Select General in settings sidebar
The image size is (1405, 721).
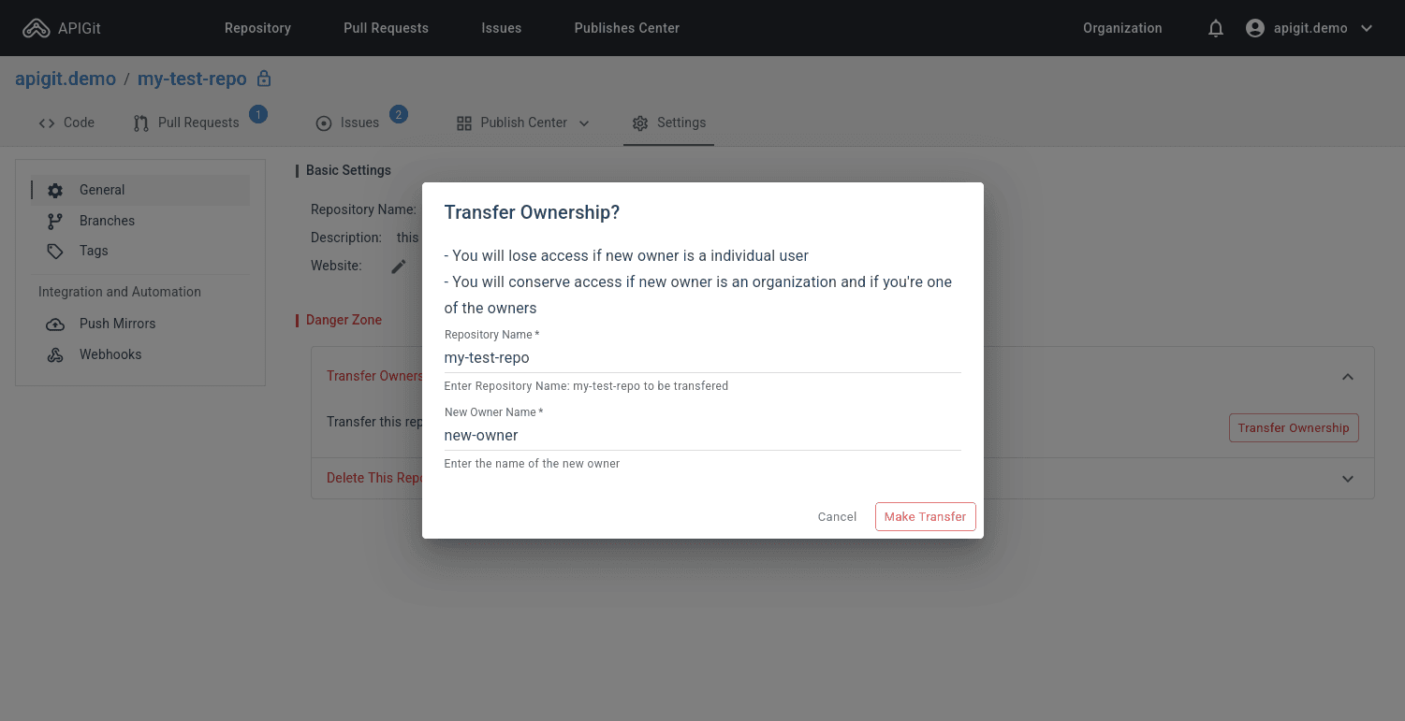140,190
